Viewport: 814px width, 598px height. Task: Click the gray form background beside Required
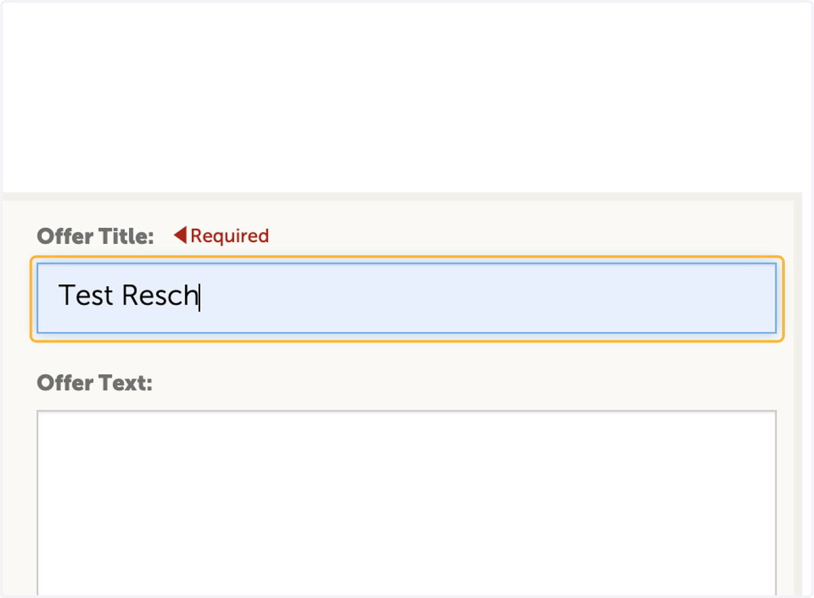click(529, 235)
